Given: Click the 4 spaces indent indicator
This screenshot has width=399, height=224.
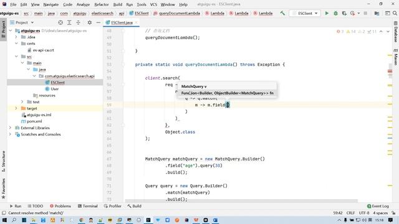Looking at the screenshot, I should point(380,213).
